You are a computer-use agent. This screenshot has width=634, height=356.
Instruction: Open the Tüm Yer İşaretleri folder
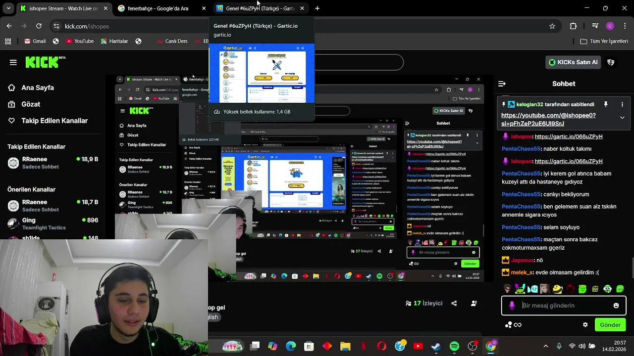[x=603, y=41]
